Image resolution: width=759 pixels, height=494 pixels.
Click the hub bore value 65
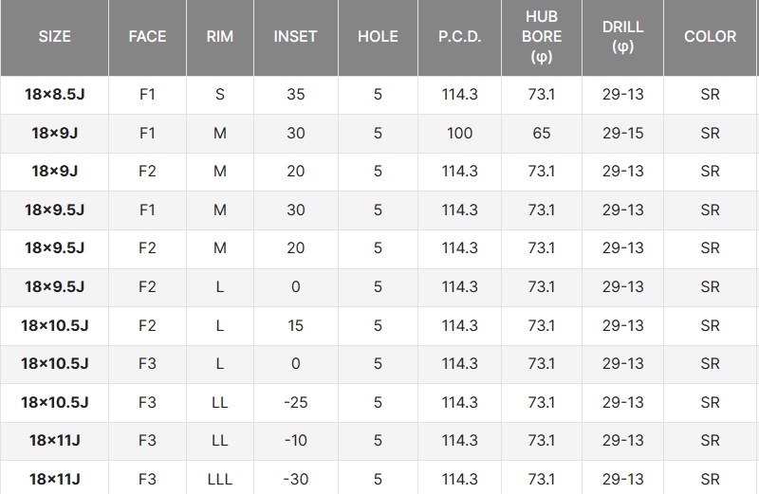(x=541, y=133)
